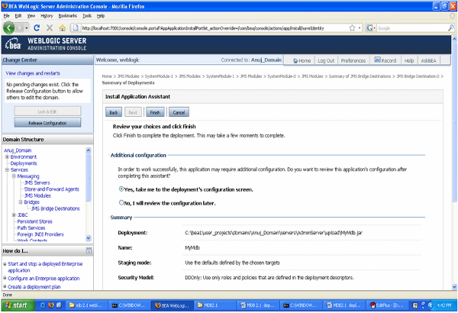
Task: Open Internet Explorer from quick launch
Action: [43, 305]
